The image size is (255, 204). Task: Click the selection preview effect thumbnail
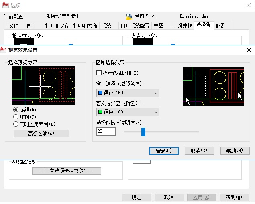coord(43,86)
